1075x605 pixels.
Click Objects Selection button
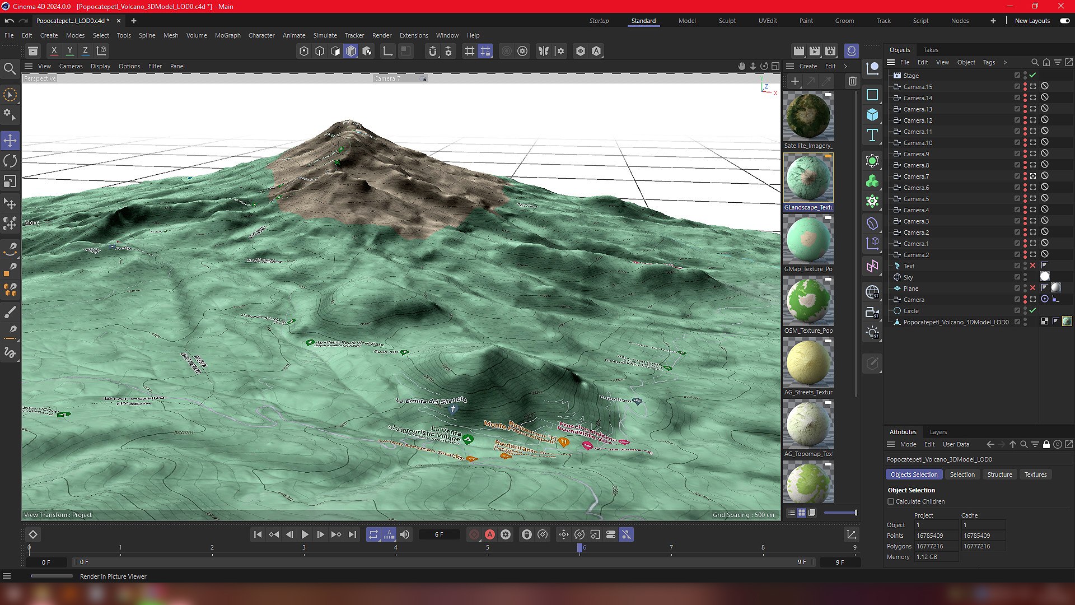[914, 474]
